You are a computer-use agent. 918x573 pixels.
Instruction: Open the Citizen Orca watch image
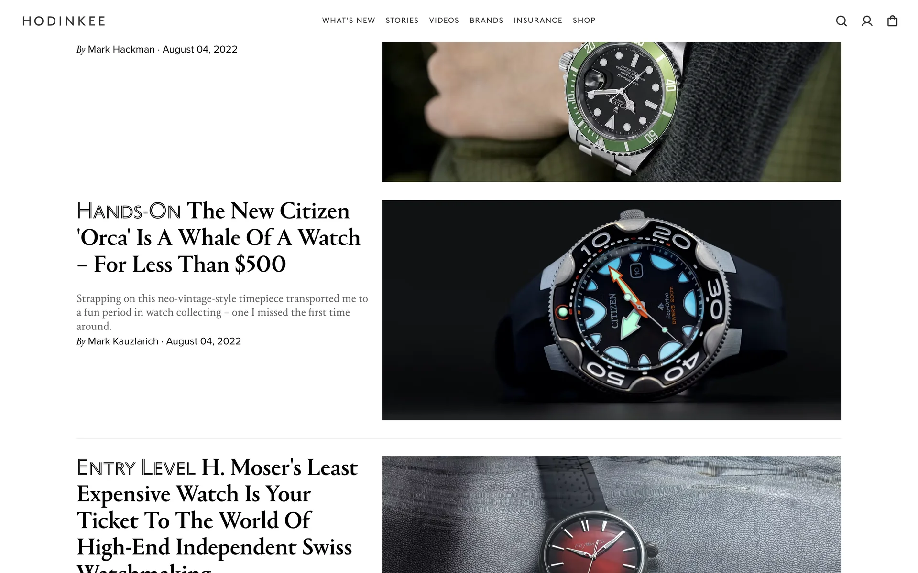coord(612,310)
